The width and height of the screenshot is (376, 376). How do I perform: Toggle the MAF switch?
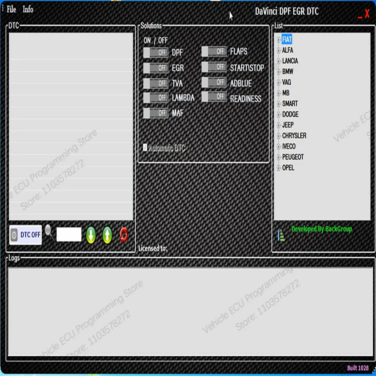pyautogui.click(x=156, y=113)
